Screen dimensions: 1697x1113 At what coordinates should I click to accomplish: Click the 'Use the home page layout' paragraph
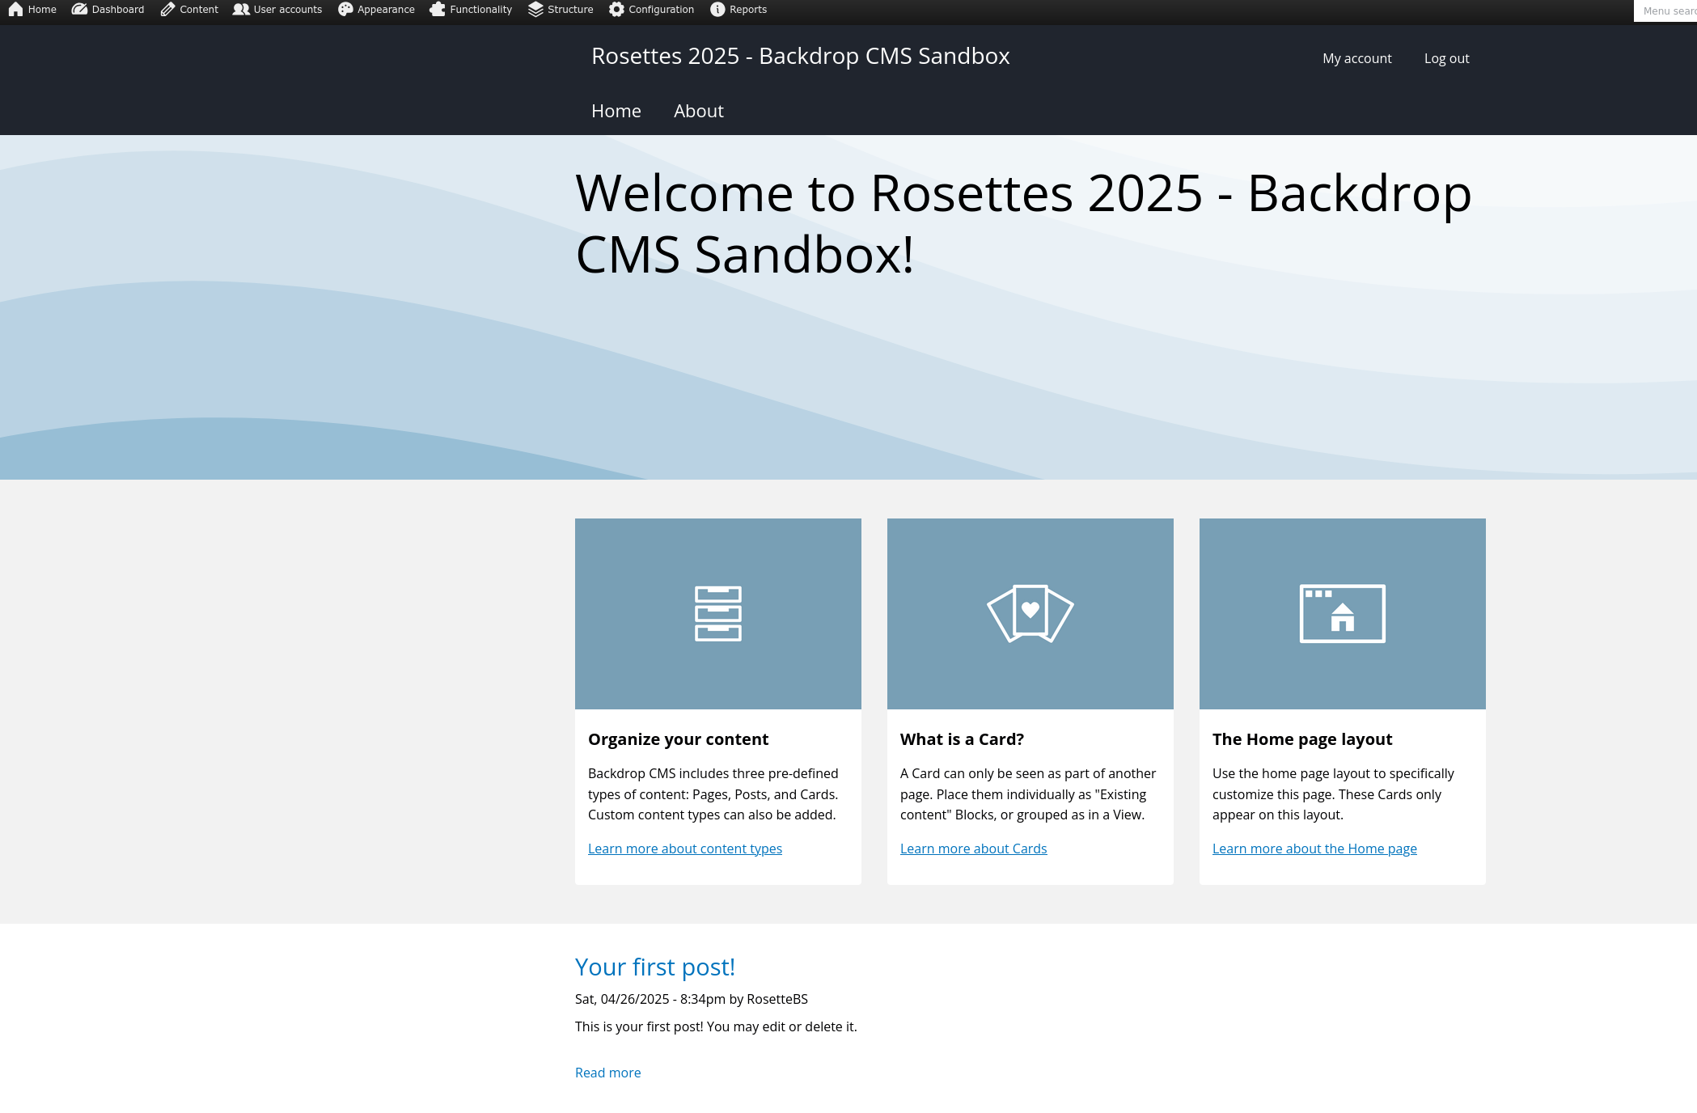pos(1333,794)
